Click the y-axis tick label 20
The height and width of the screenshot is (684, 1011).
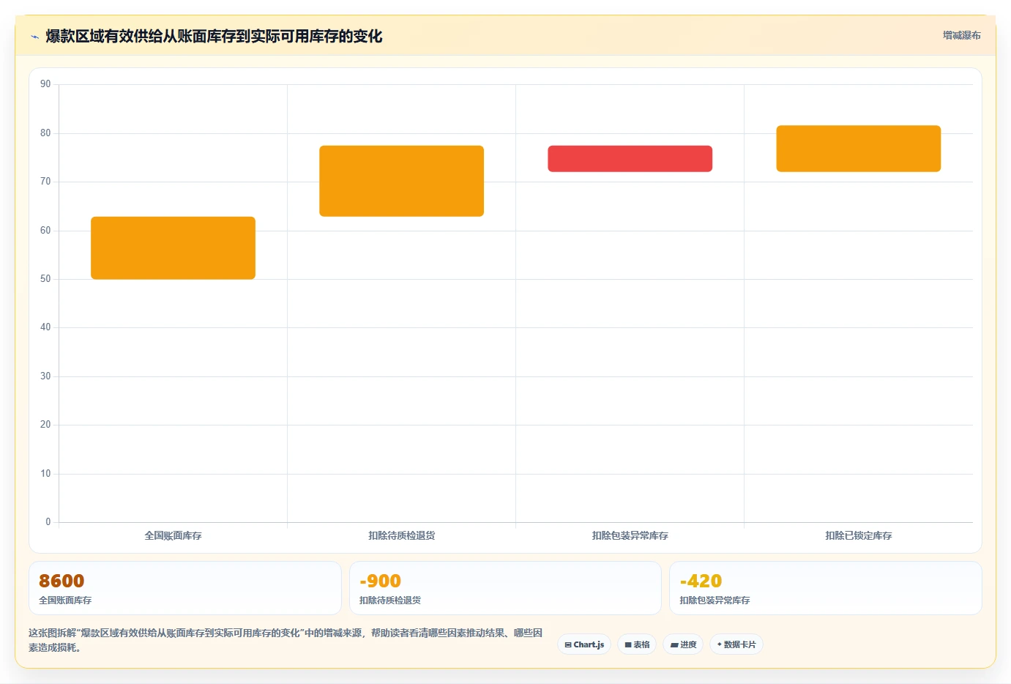point(45,425)
